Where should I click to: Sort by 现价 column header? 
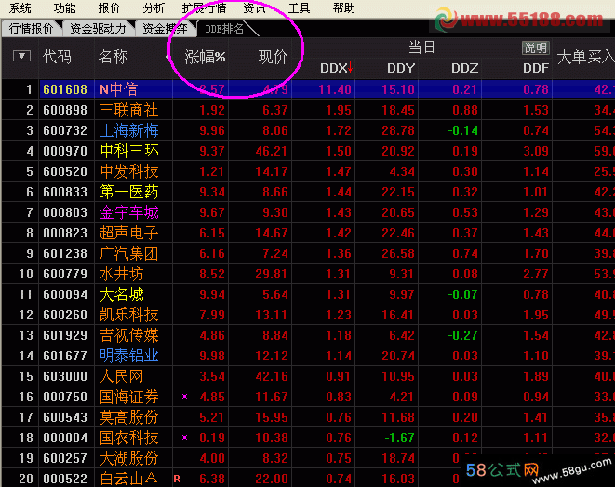pos(273,58)
